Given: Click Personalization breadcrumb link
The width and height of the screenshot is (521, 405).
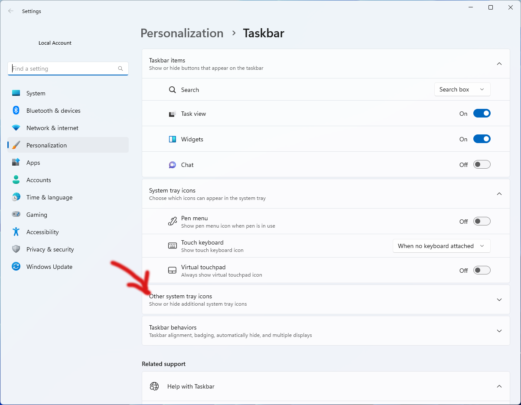Looking at the screenshot, I should 182,33.
